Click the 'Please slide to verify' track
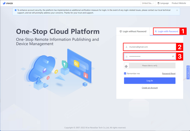Screen dimensions: 190x131 pos(152,66)
